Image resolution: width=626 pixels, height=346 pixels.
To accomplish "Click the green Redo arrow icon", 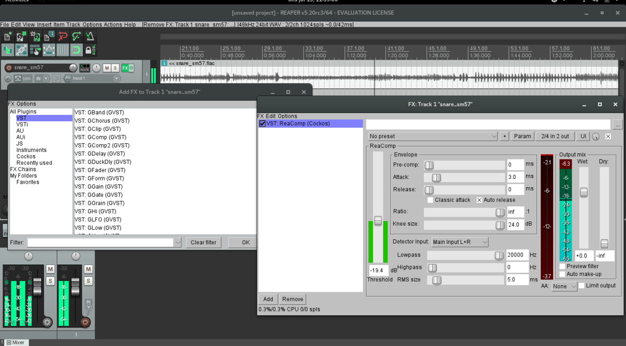I will pyautogui.click(x=76, y=36).
